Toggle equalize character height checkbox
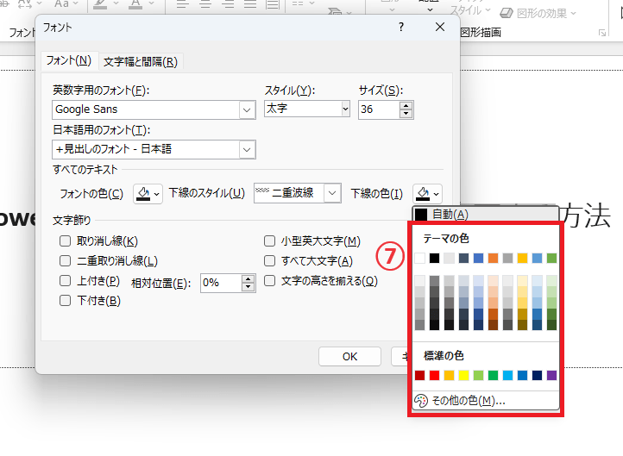 point(269,281)
